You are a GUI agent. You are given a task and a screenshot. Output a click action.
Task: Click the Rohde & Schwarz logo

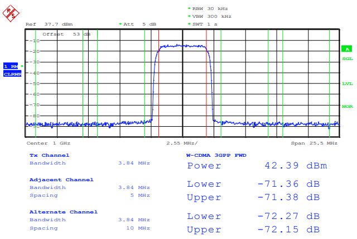(x=10, y=13)
